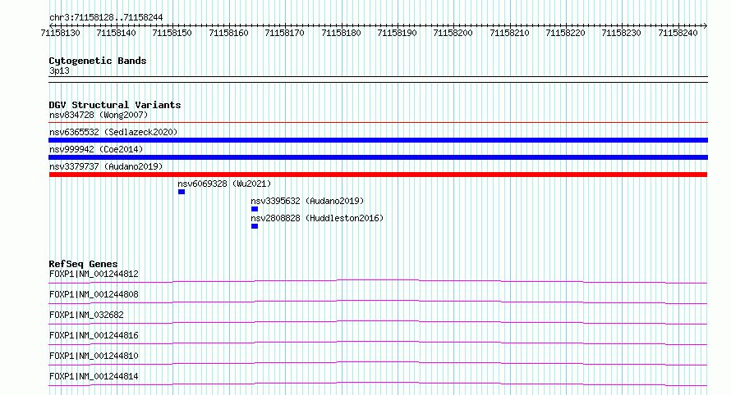Select variant label nsv999942 (Coe2014)
This screenshot has width=731, height=395.
pos(96,149)
